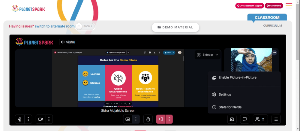Open camera options three-dot menu
Viewport: 300px width, 131px height.
click(x=49, y=119)
